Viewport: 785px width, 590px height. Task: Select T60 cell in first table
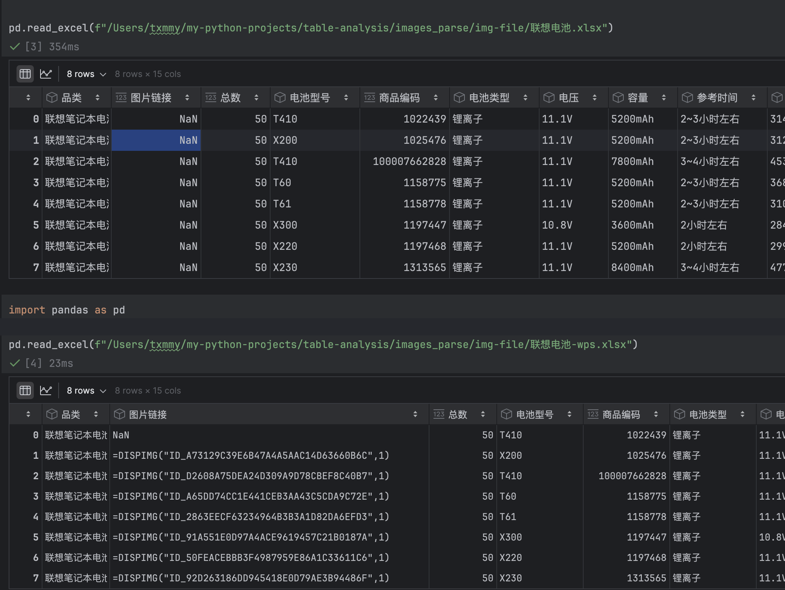pos(315,183)
